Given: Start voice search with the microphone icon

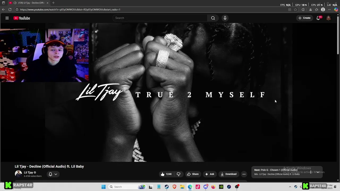Looking at the screenshot, I should [225, 18].
